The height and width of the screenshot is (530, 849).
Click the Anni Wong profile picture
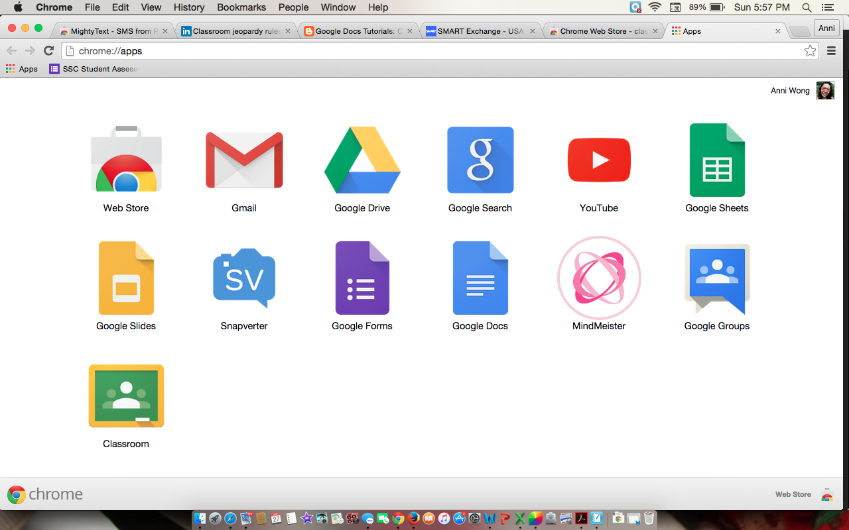coord(825,90)
